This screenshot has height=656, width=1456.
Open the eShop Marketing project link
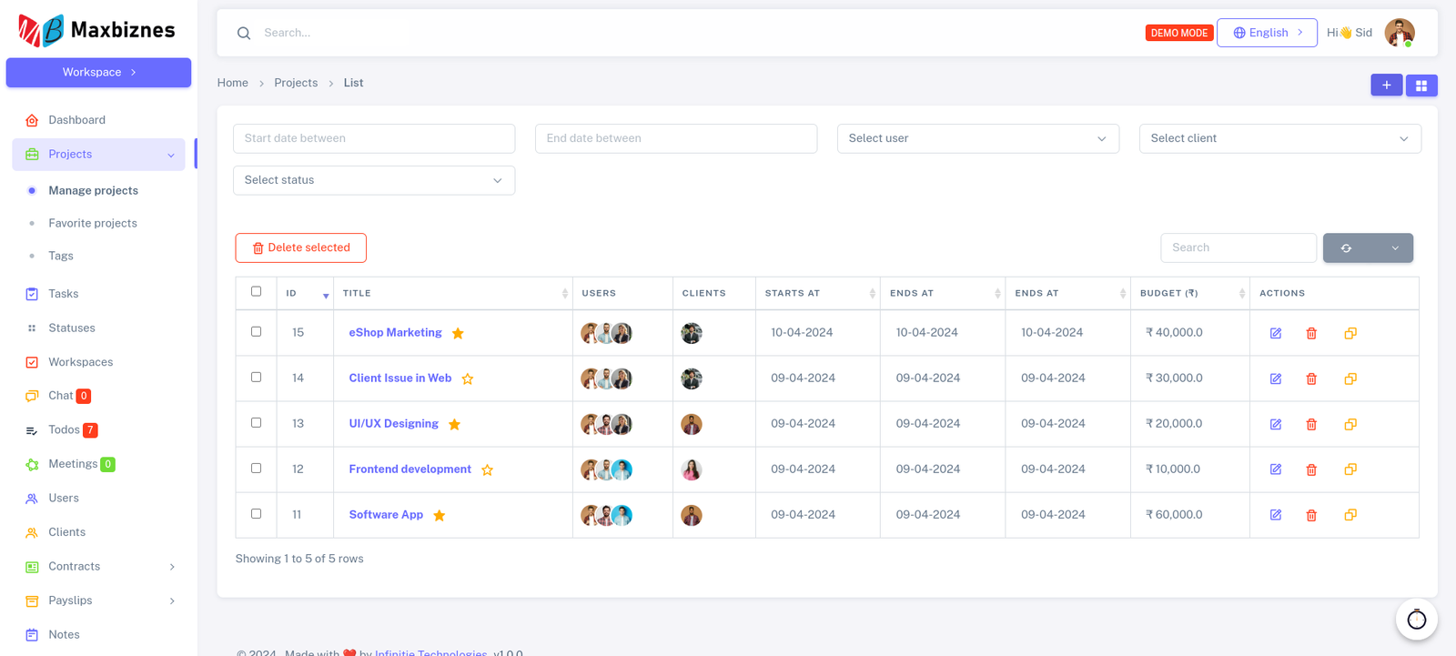(395, 333)
